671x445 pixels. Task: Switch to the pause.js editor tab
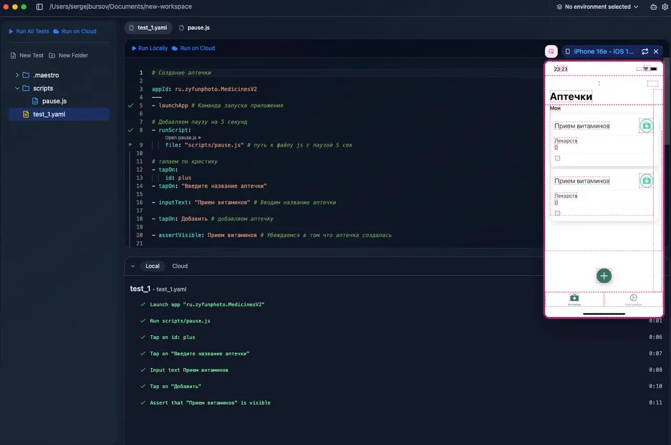(x=194, y=28)
